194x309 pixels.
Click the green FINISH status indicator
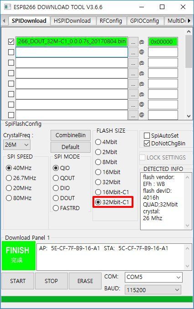[x=19, y=256]
